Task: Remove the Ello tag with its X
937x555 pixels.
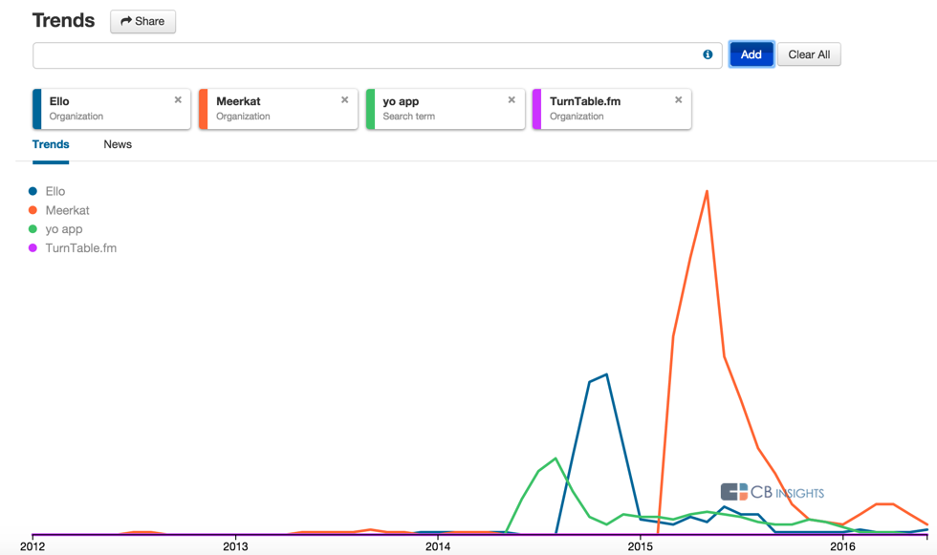Action: (x=178, y=100)
